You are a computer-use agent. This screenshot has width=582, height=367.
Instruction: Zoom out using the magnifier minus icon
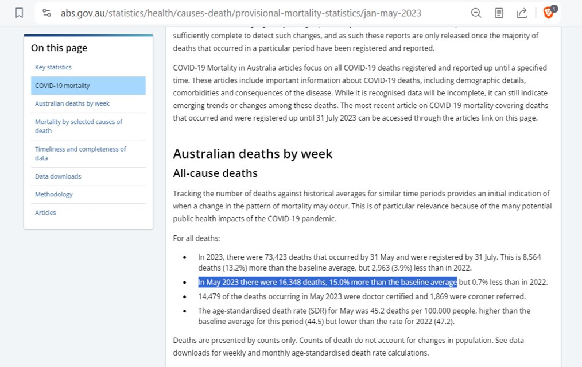click(476, 13)
